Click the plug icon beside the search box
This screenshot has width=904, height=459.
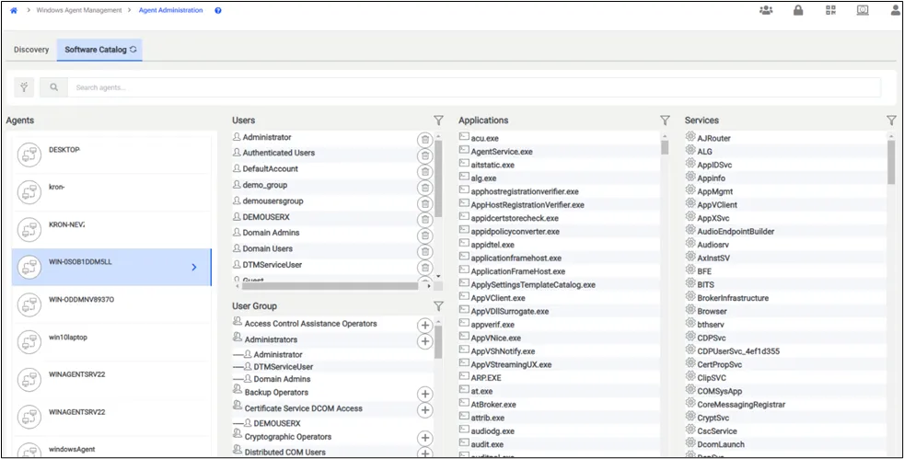tap(24, 87)
